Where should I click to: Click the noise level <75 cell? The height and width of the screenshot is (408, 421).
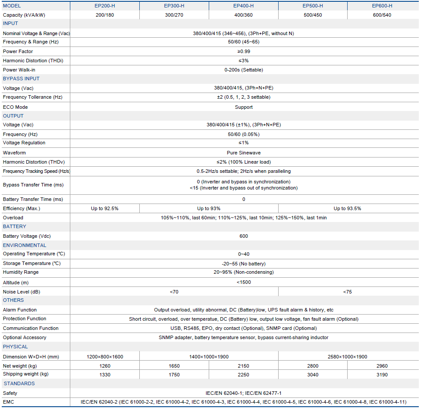pos(347,292)
